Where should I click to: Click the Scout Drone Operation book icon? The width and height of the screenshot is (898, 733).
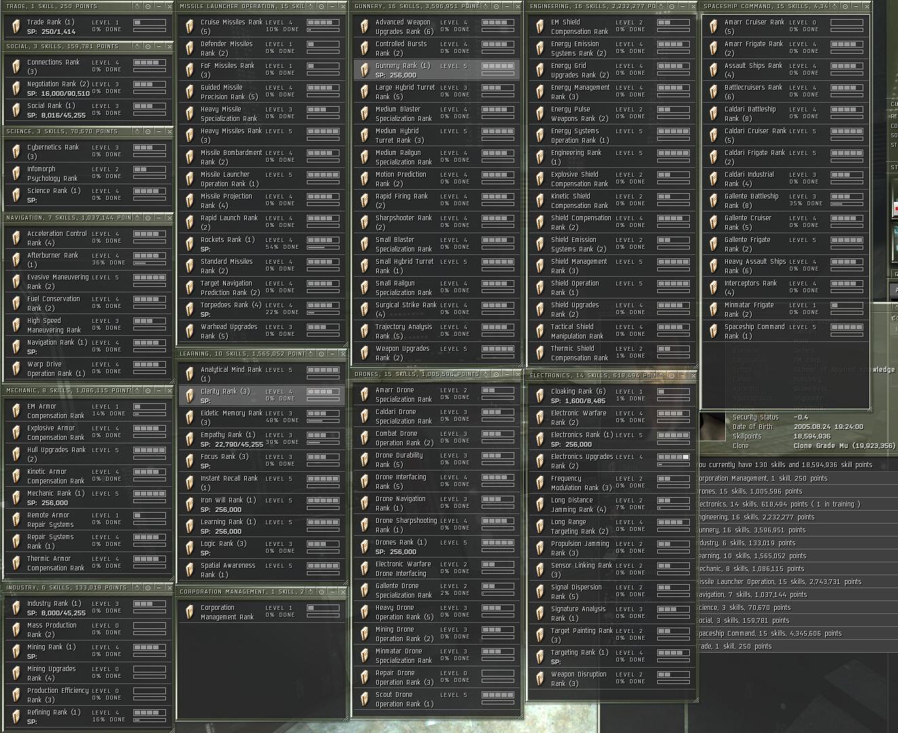[x=365, y=699]
